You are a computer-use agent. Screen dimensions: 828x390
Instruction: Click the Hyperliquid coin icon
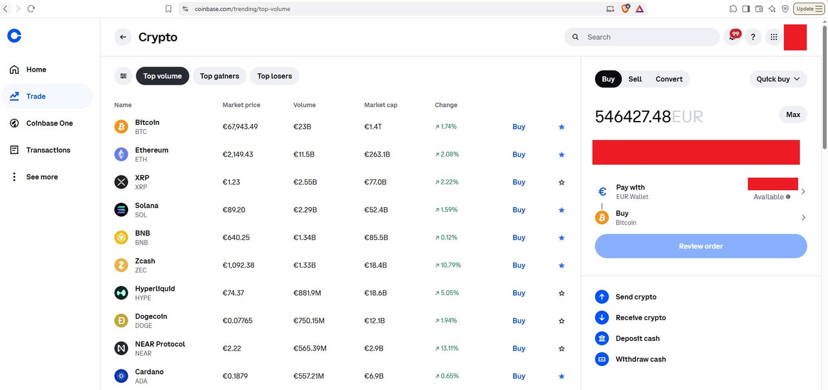point(121,293)
